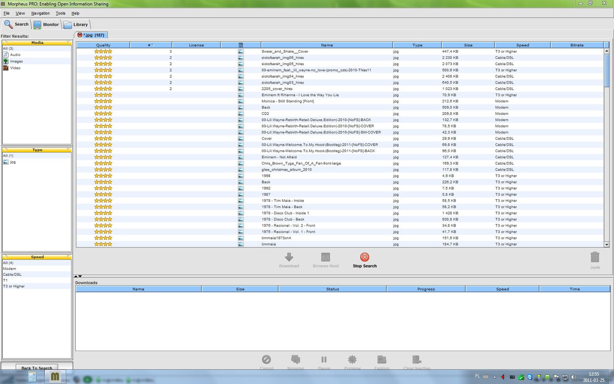Viewport: 614px width, 384px height.
Task: Click the Stop Search icon
Action: 364,257
